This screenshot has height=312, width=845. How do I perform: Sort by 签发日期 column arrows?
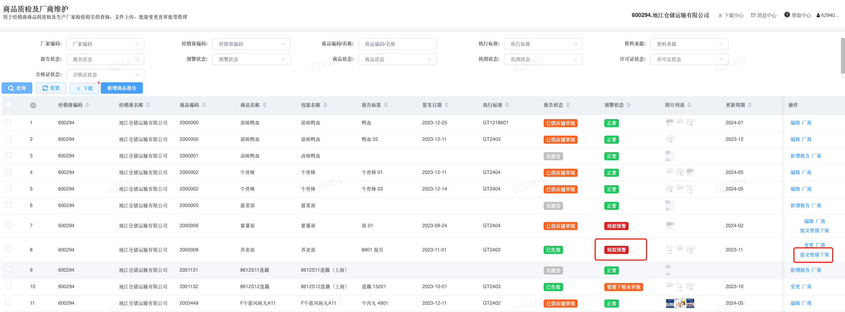pyautogui.click(x=447, y=105)
